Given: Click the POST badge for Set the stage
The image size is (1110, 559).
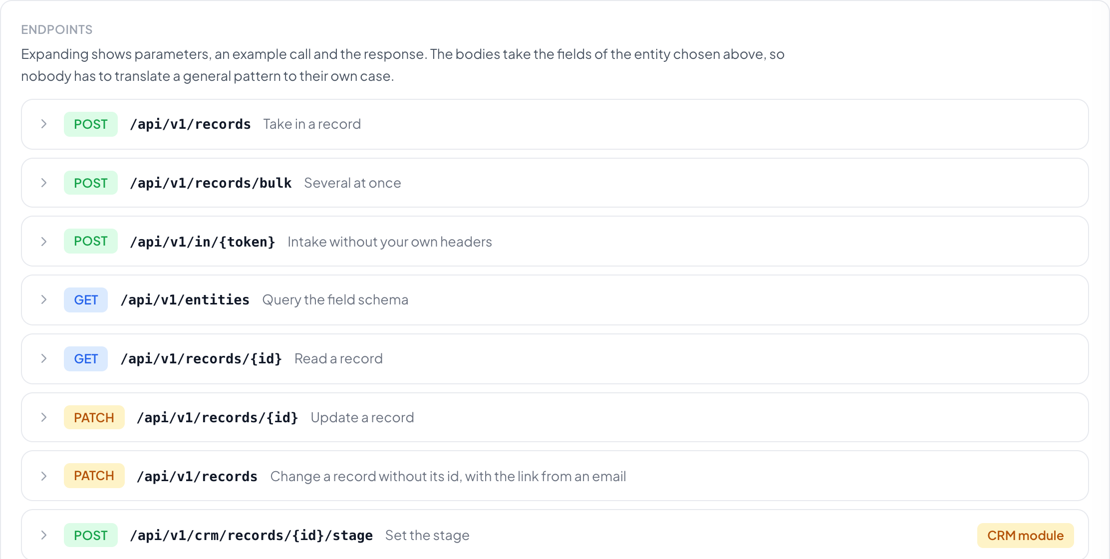Looking at the screenshot, I should [x=91, y=535].
